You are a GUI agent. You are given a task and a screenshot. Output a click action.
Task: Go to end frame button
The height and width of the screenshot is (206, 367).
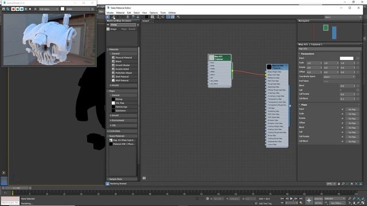pos(301,199)
